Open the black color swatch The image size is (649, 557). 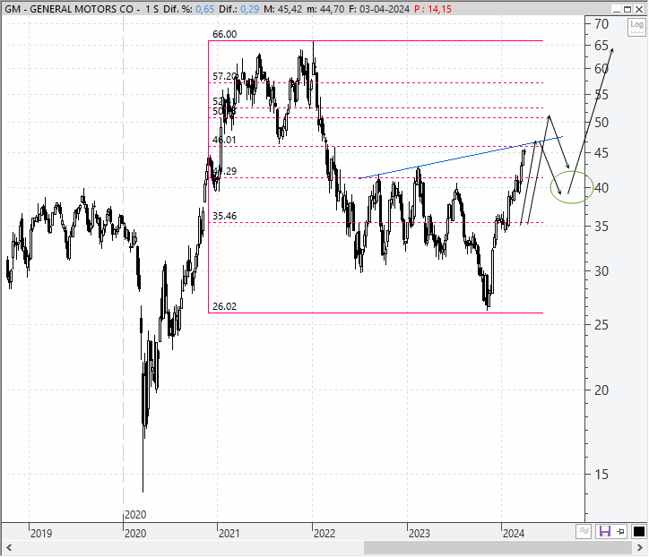point(639,531)
